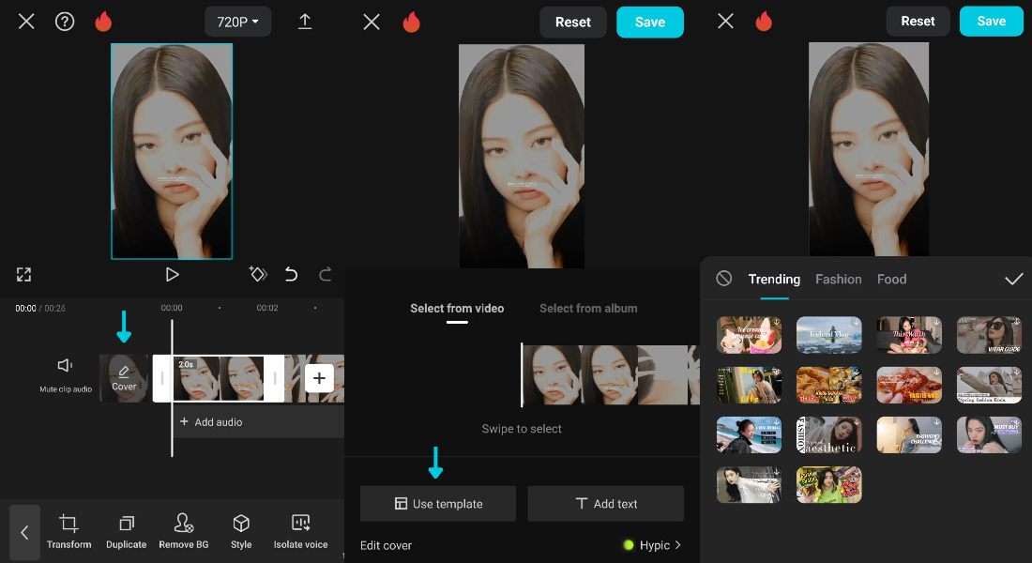Choose the beach photo template
1032x563 pixels.
[x=749, y=434]
